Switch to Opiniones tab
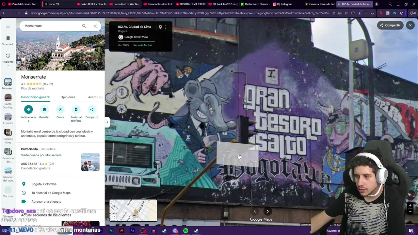418x235 pixels. [x=68, y=97]
